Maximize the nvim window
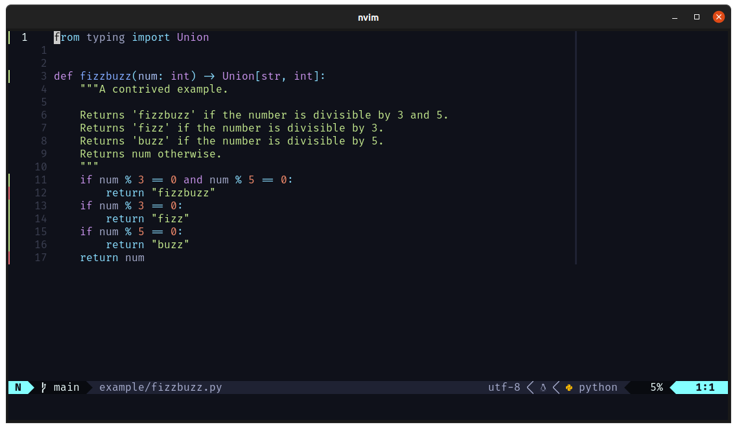The image size is (737, 429). pos(697,17)
